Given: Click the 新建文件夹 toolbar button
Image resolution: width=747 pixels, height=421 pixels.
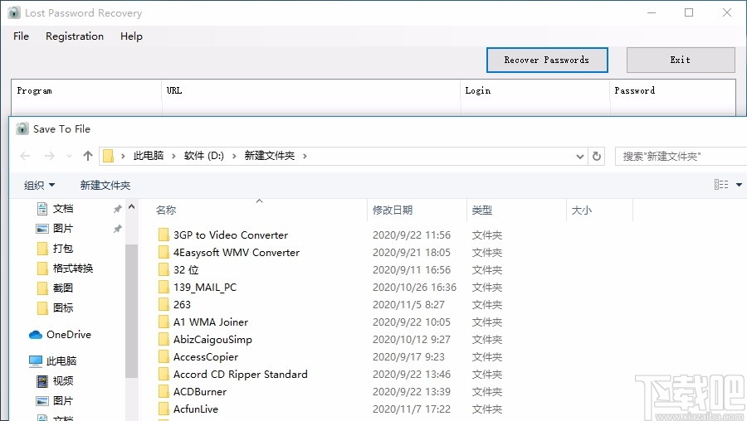Looking at the screenshot, I should pos(105,185).
